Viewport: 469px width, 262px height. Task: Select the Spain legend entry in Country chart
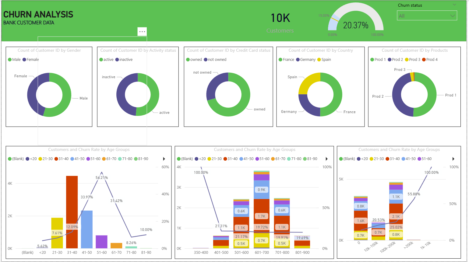[x=324, y=60]
